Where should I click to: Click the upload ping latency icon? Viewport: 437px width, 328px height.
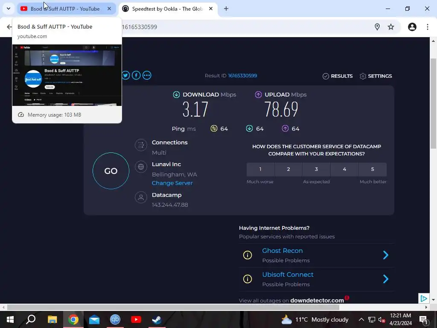click(x=285, y=129)
